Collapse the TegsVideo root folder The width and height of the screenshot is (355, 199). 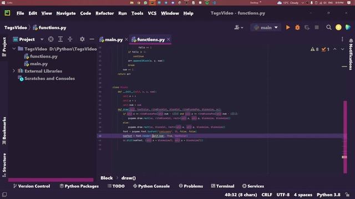[14, 49]
